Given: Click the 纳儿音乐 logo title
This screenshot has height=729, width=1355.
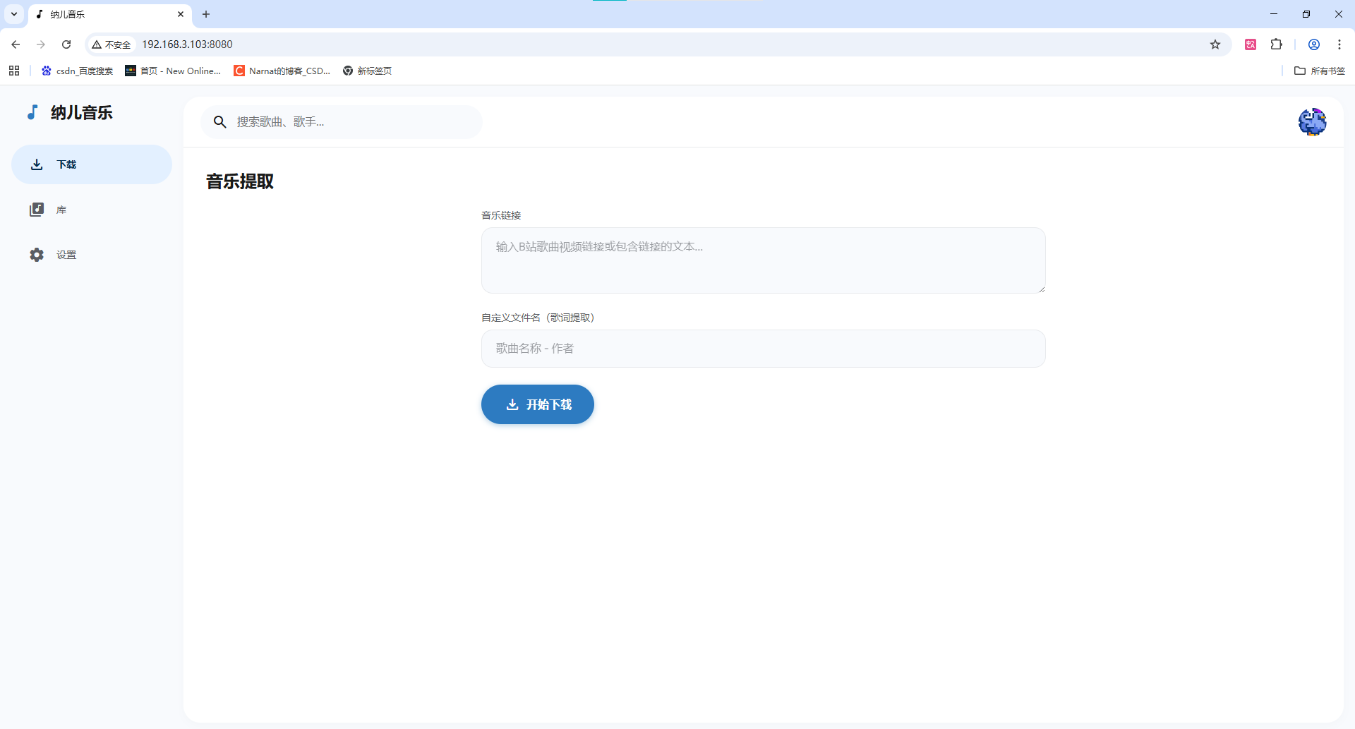Looking at the screenshot, I should [x=82, y=113].
